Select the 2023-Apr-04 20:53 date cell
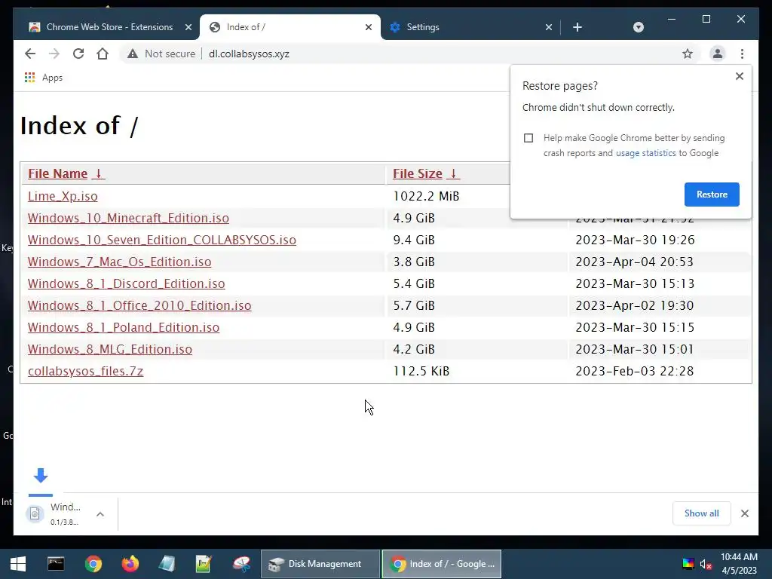The image size is (772, 579). tap(634, 262)
